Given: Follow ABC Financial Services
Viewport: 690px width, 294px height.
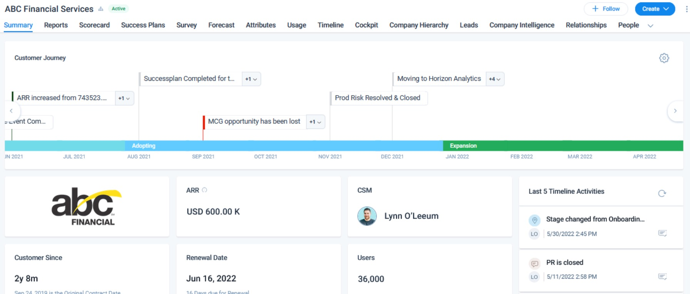Looking at the screenshot, I should [606, 9].
